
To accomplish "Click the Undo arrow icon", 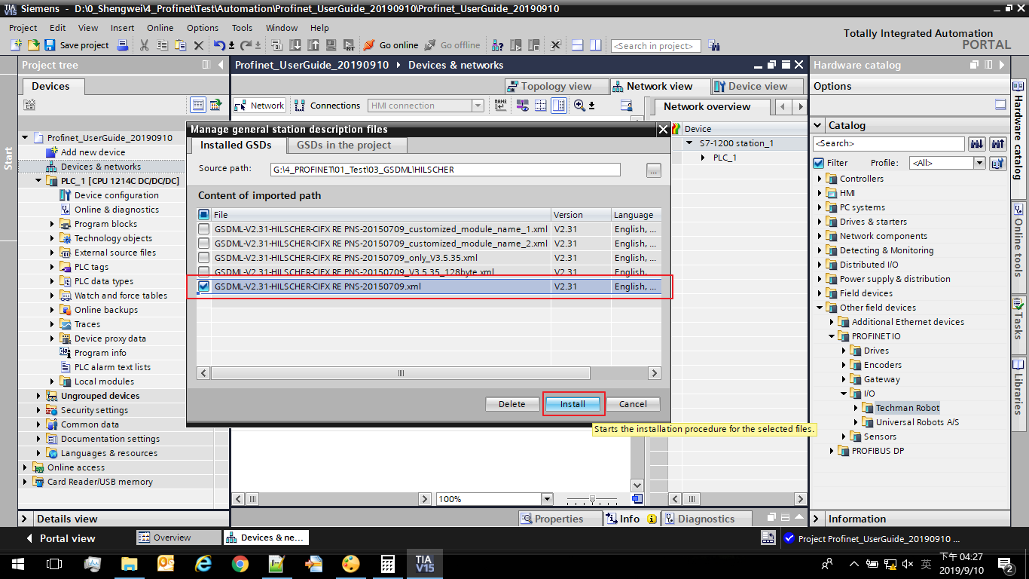I will click(219, 45).
